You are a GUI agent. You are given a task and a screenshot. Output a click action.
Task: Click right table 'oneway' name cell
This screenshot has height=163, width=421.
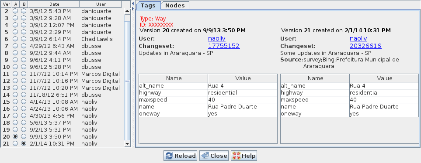315,113
